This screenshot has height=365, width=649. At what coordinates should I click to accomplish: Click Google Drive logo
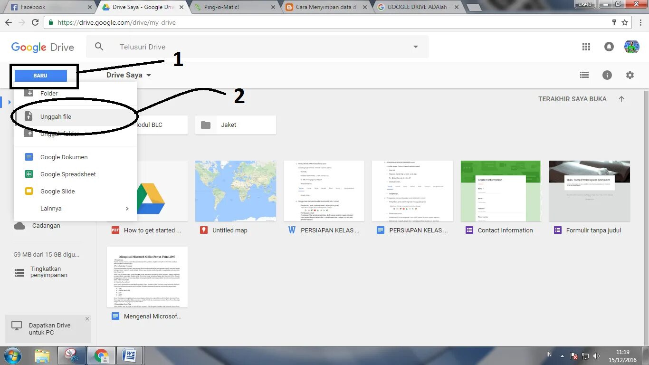[43, 47]
